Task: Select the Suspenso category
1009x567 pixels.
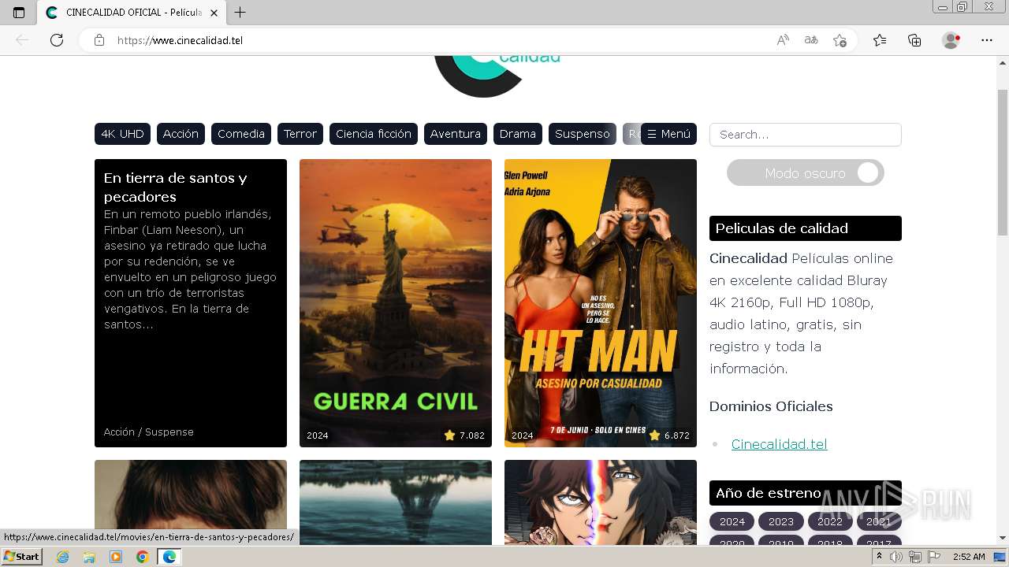Action: click(x=583, y=134)
